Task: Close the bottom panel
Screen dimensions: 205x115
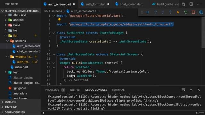Action: point(199,90)
